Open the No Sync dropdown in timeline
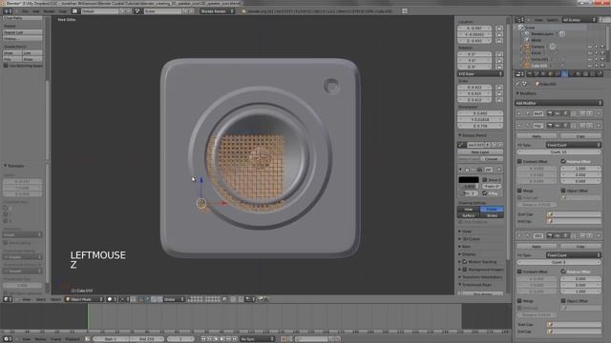This screenshot has height=343, width=611. pyautogui.click(x=257, y=339)
